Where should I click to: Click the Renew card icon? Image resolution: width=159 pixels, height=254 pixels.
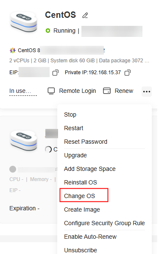click(107, 91)
